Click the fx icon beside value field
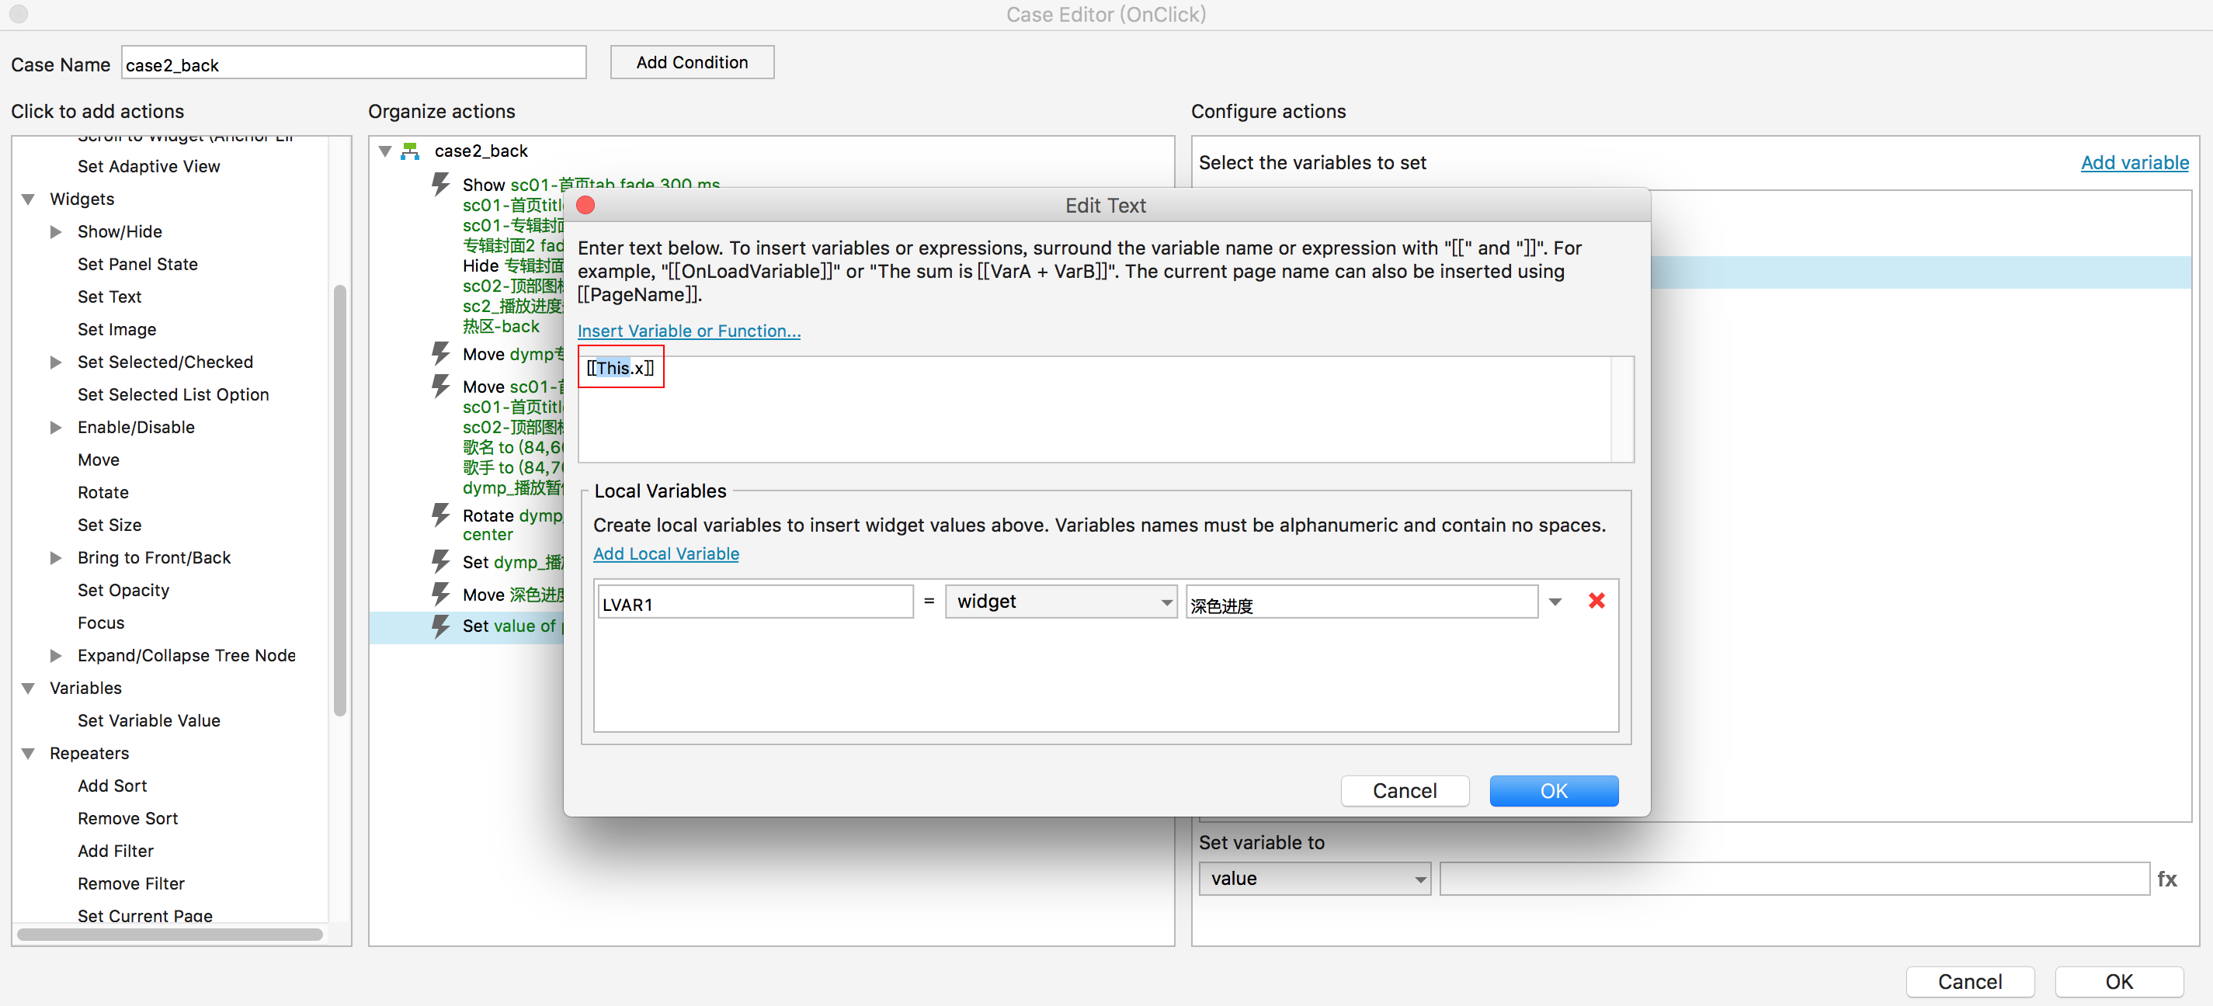The height and width of the screenshot is (1006, 2213). point(2166,878)
